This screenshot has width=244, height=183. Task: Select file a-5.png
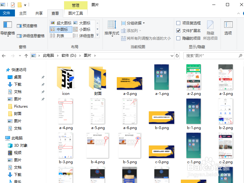(98, 114)
